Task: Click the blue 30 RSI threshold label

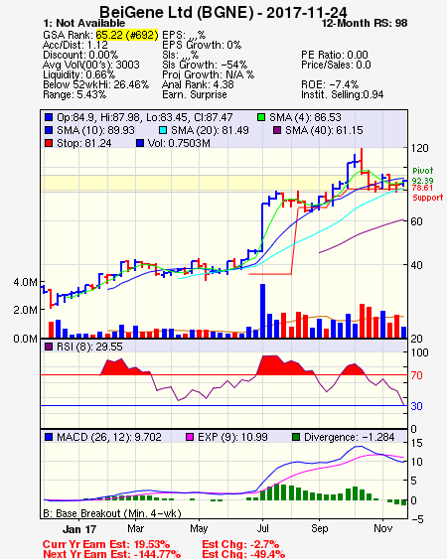Action: click(416, 406)
